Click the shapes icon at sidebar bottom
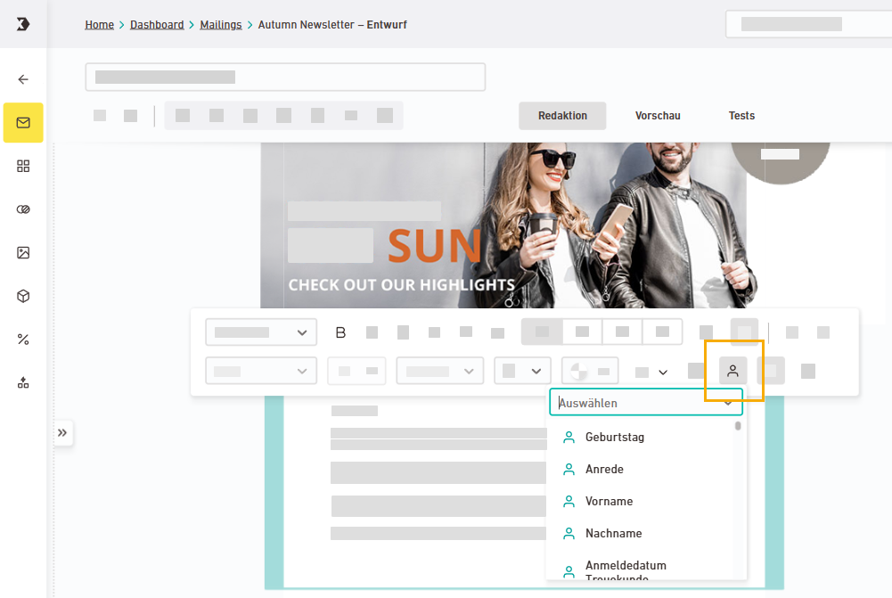 [x=23, y=382]
